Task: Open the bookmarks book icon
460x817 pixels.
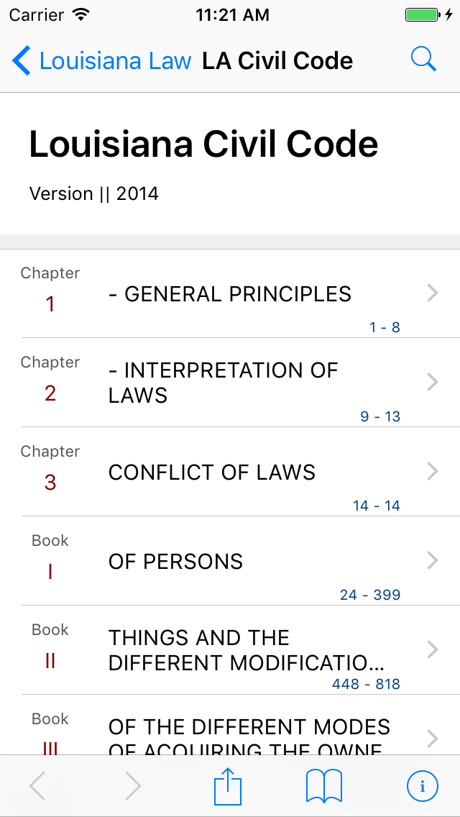Action: tap(324, 786)
